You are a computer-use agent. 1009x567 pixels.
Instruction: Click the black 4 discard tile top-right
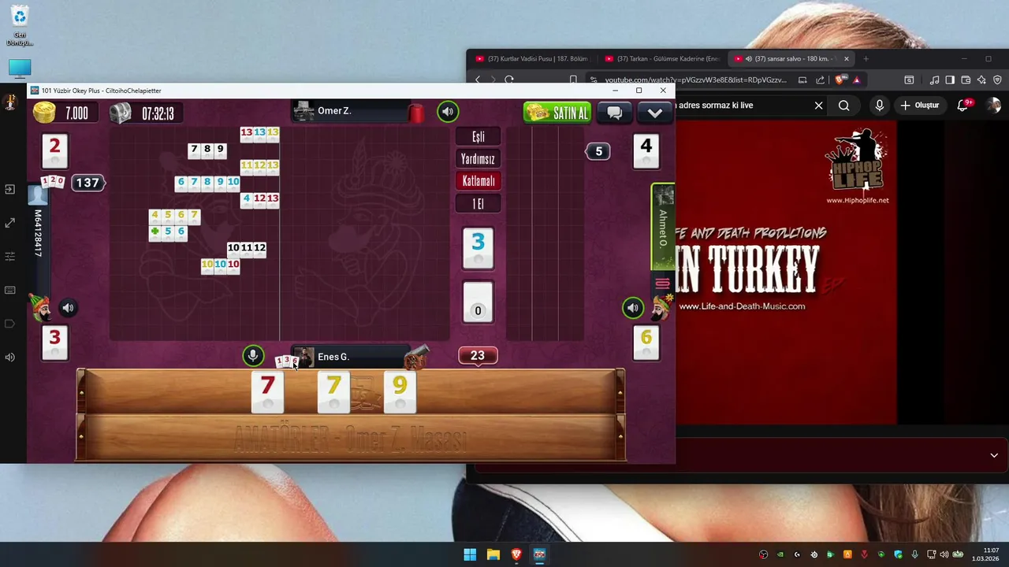click(646, 150)
